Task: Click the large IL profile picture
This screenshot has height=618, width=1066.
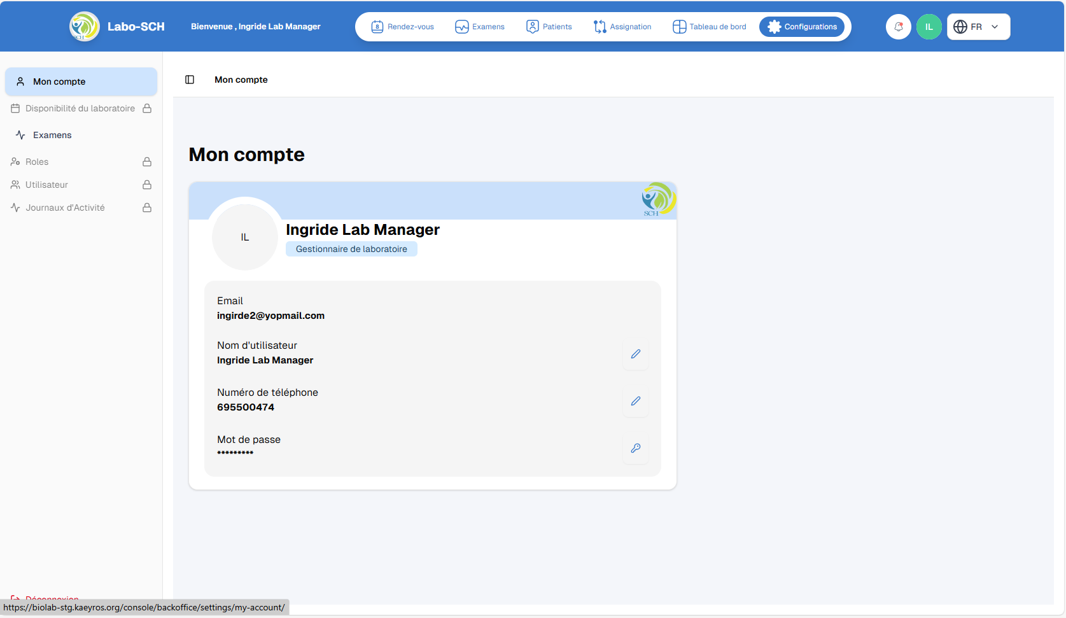Action: point(245,237)
